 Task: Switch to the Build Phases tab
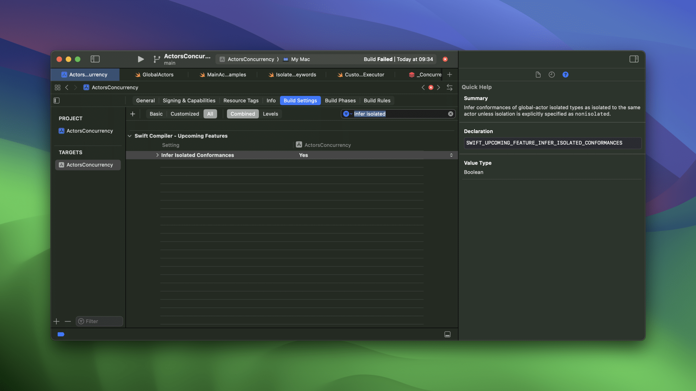pos(340,100)
